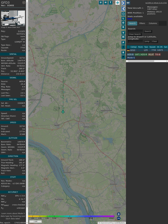Toggle the U map button
The width and height of the screenshot is (168, 224).
coord(101,2)
